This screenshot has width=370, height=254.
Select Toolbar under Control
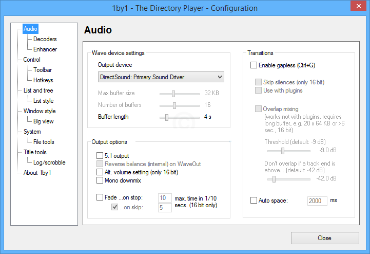(x=43, y=70)
